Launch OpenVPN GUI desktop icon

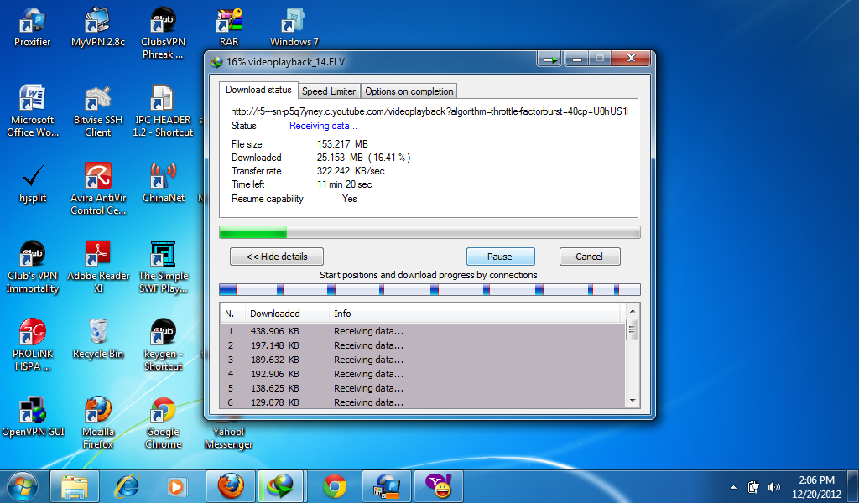(x=33, y=417)
